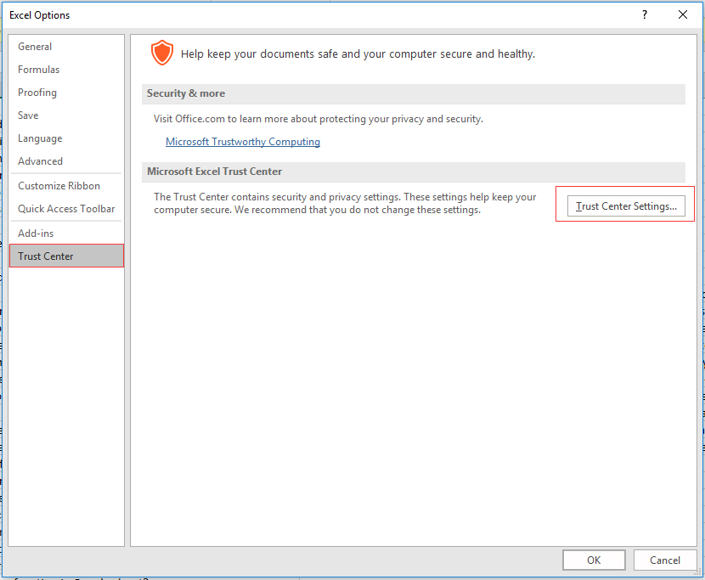
Task: Choose Customize Ribbon from the list
Action: click(x=59, y=186)
